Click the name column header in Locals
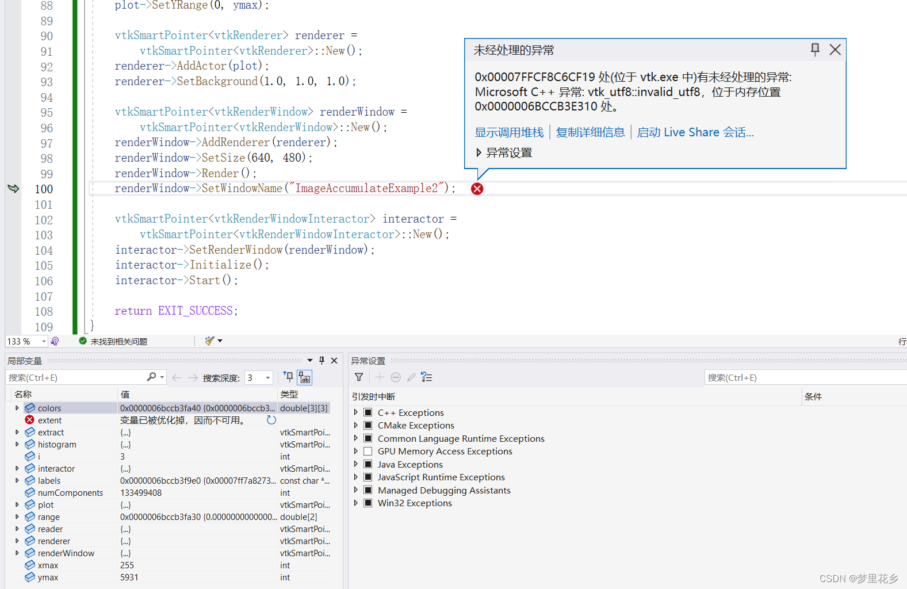 click(x=64, y=394)
